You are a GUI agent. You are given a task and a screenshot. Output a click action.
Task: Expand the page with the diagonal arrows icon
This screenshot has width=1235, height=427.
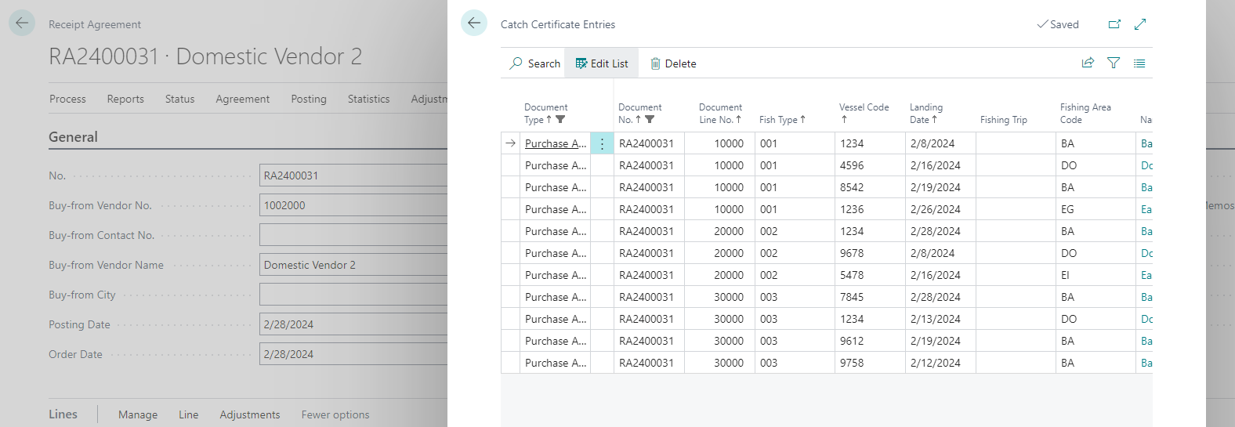pos(1140,24)
